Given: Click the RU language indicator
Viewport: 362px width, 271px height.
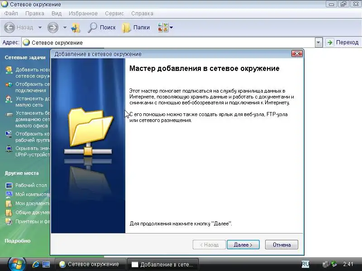Looking at the screenshot, I should coord(305,264).
